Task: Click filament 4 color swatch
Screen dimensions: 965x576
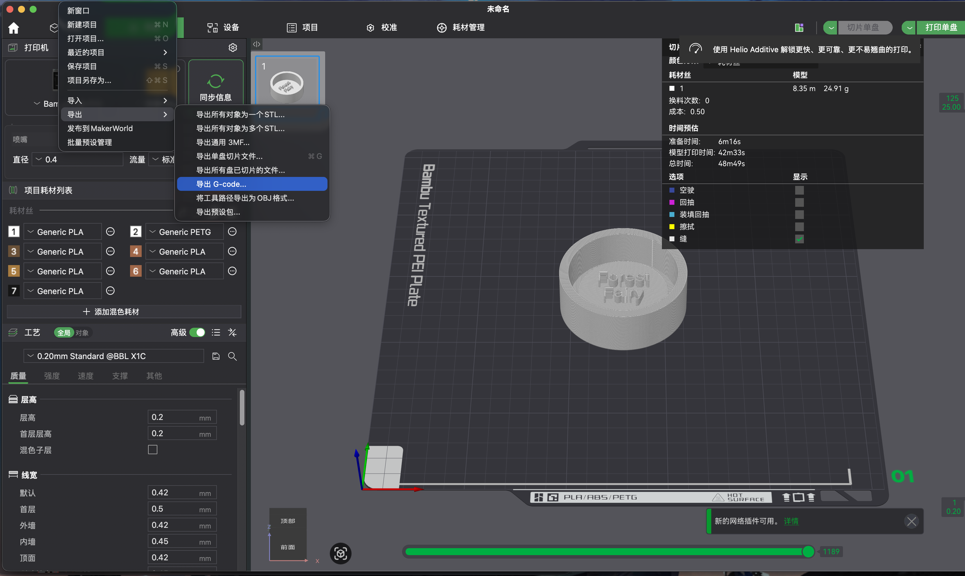Action: pos(136,251)
